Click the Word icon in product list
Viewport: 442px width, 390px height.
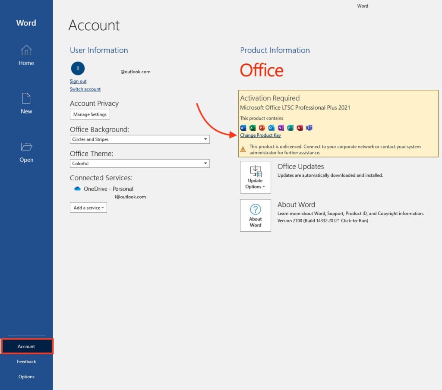243,128
